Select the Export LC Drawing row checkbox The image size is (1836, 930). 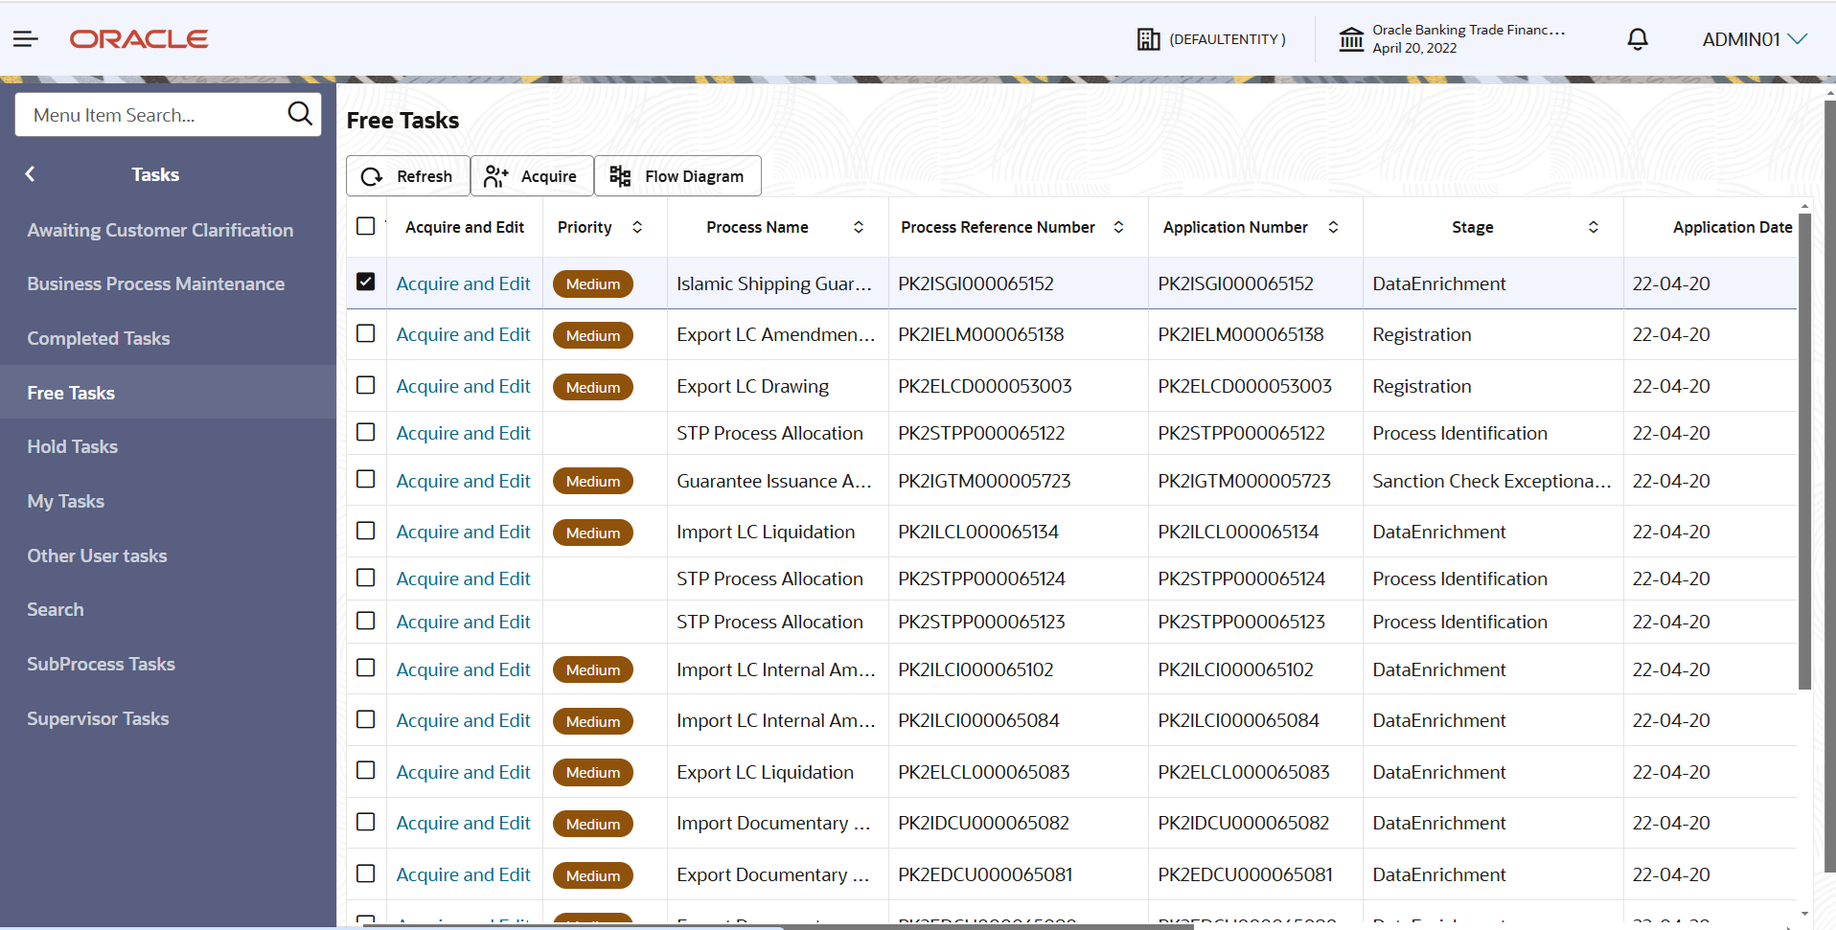(365, 385)
